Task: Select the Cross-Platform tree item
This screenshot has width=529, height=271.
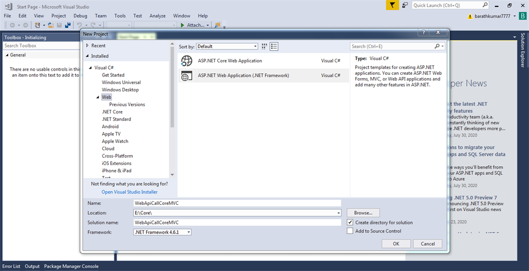Action: 117,156
